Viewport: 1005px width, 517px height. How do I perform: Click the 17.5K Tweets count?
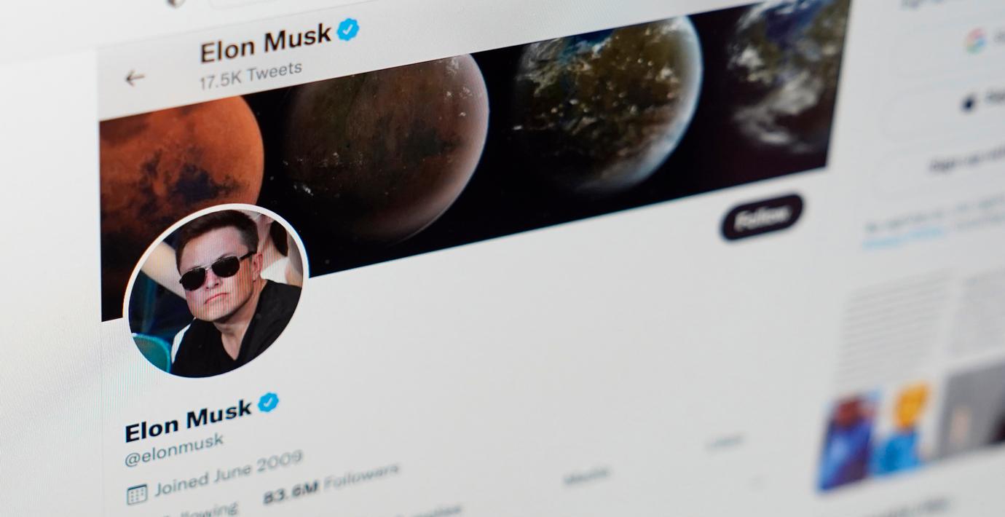coord(251,75)
